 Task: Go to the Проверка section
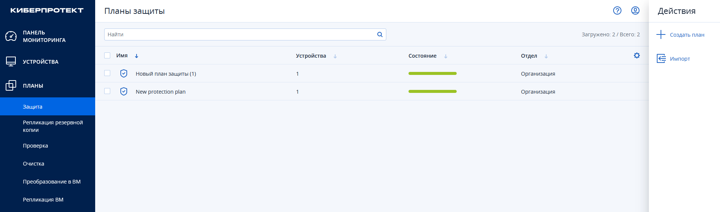pyautogui.click(x=35, y=146)
